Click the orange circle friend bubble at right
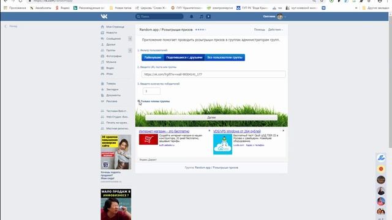 pyautogui.click(x=381, y=169)
